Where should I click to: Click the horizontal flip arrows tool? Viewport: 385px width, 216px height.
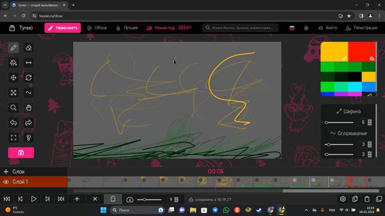click(28, 62)
